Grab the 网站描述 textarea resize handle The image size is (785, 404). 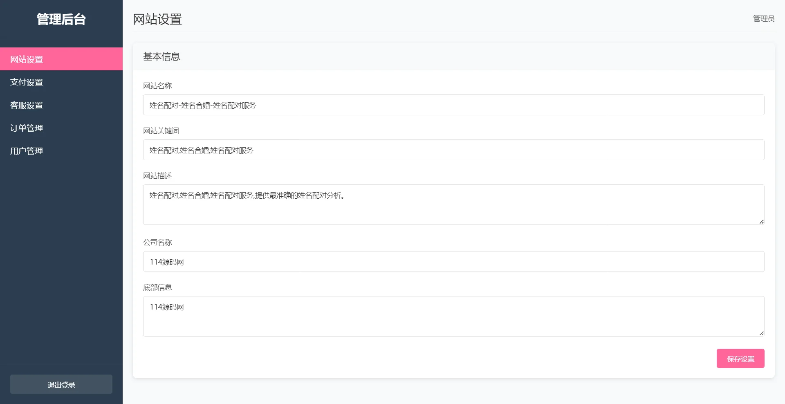click(x=761, y=222)
